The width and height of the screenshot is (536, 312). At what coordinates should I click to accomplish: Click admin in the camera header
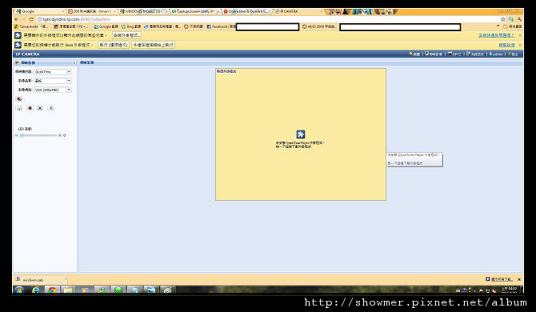point(496,54)
